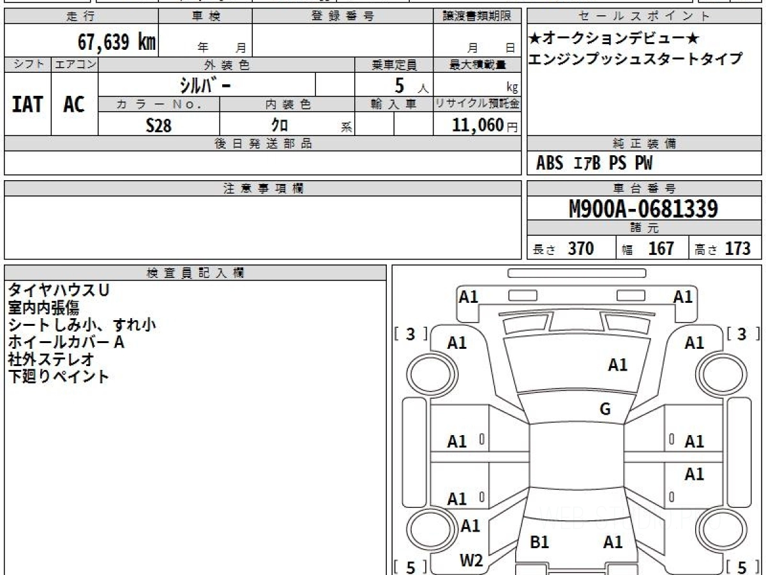The image size is (766, 575).
Task: Select the note シートしみ小、すれ小
Action: [82, 325]
